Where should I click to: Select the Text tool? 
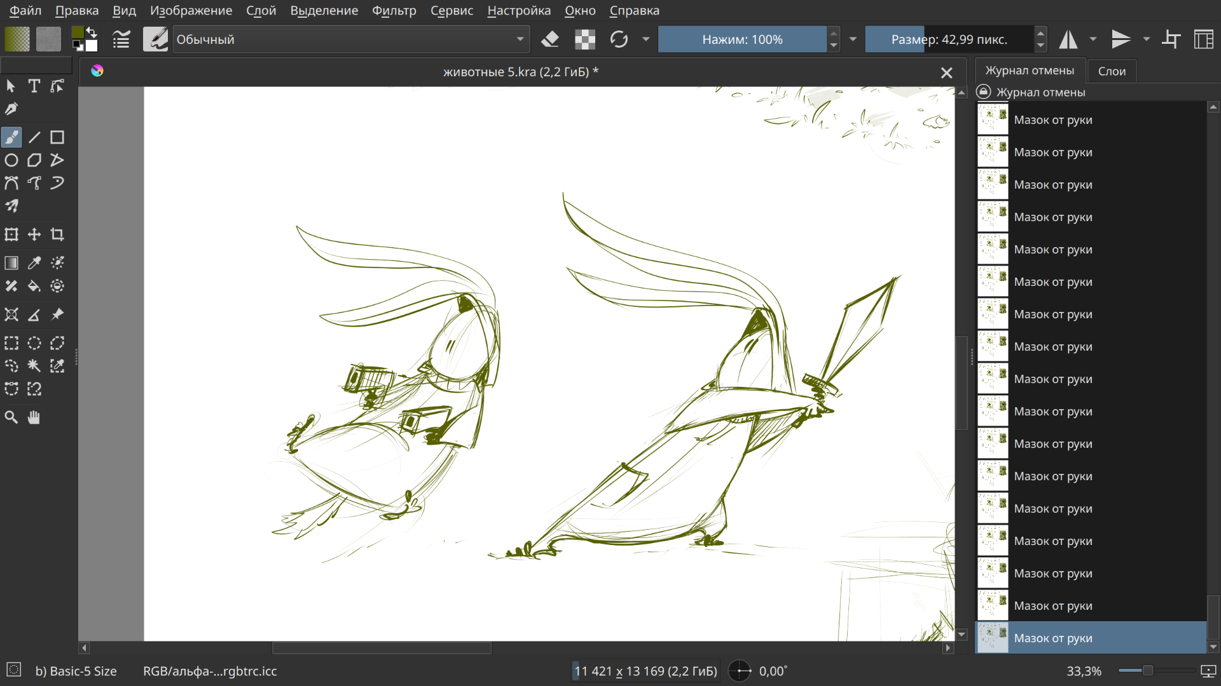coord(34,86)
